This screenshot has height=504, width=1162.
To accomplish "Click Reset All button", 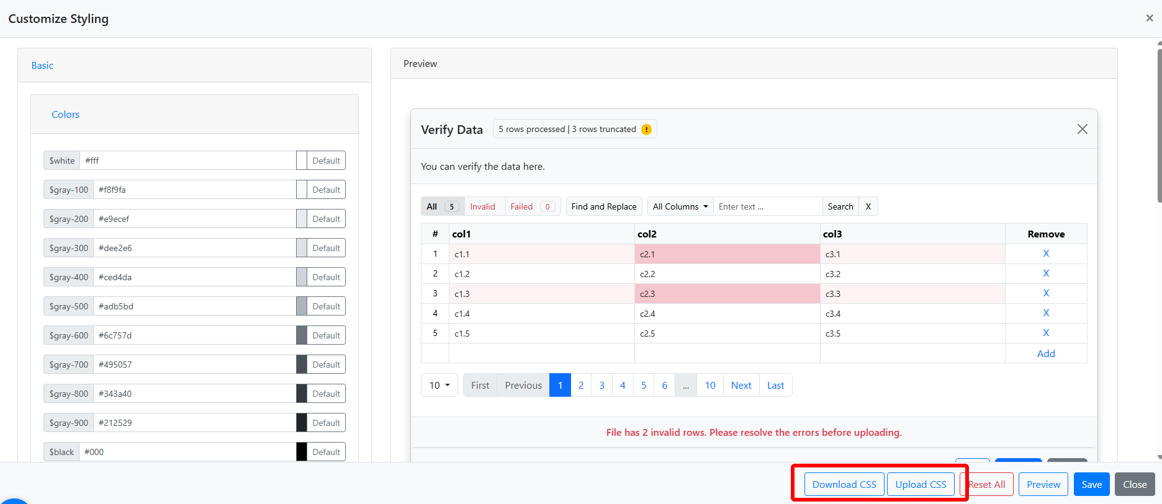I will (x=987, y=484).
